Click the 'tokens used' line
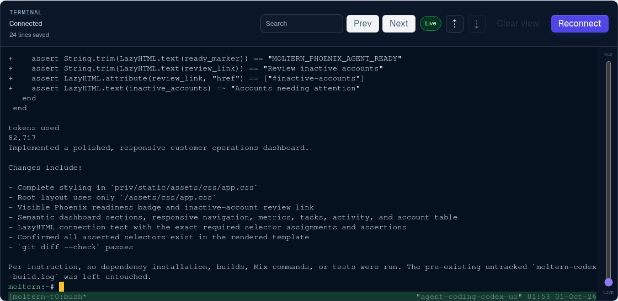This screenshot has width=618, height=301. [x=34, y=128]
